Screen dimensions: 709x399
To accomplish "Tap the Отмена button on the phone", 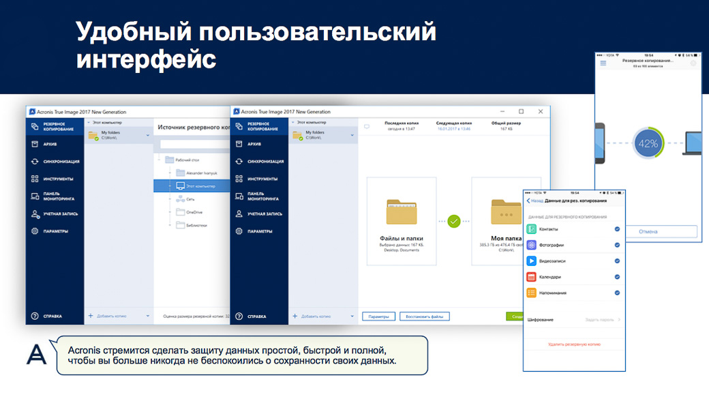I will pos(648,231).
